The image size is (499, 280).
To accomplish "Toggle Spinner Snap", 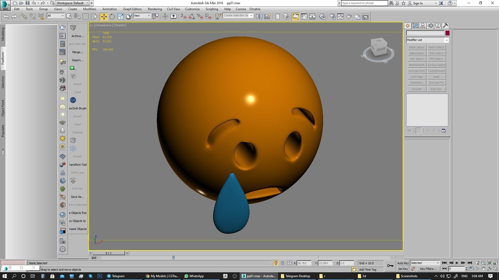I will point(208,17).
